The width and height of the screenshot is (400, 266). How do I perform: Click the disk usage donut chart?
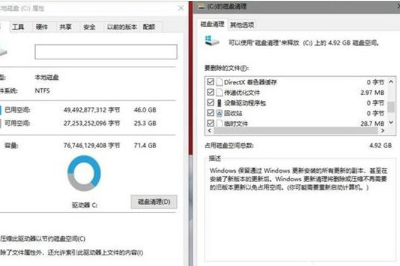coord(84,174)
